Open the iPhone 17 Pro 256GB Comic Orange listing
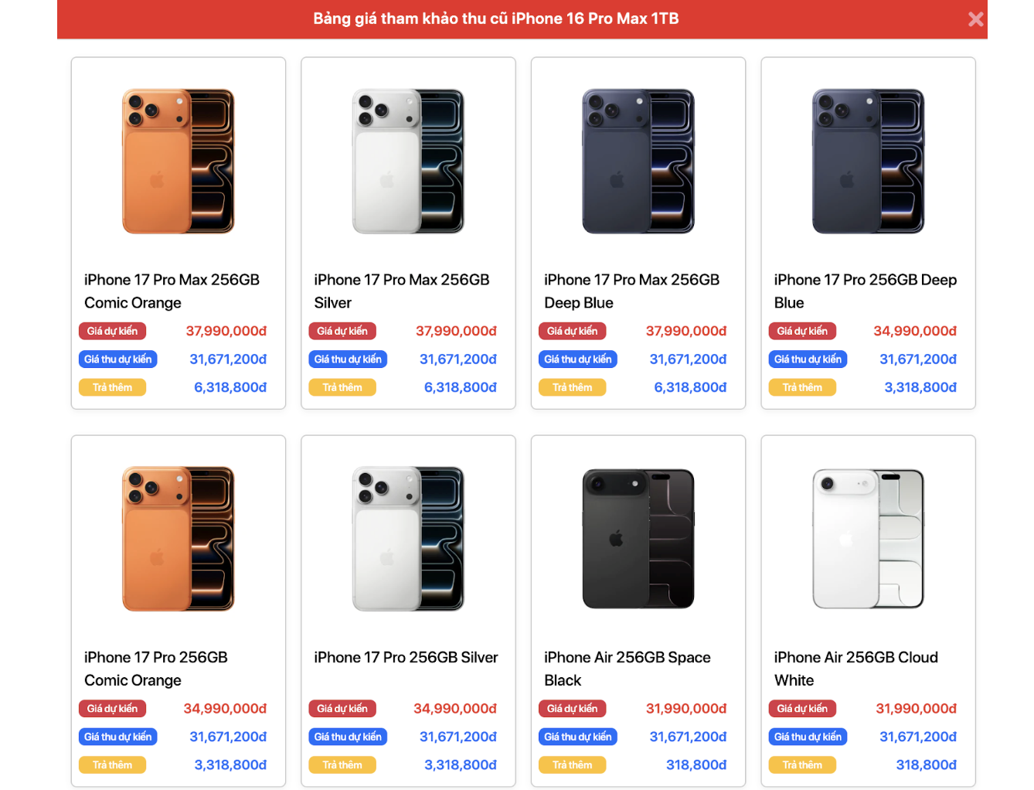The image size is (1034, 790). click(155, 668)
